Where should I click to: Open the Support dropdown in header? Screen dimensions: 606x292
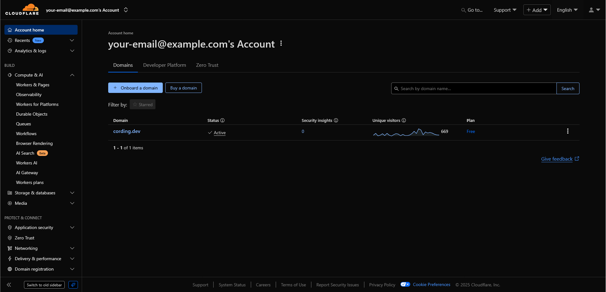[x=505, y=10]
